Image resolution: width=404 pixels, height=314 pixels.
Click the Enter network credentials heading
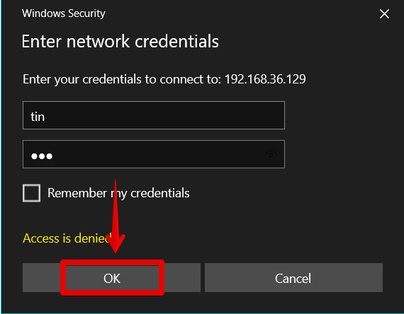click(120, 42)
